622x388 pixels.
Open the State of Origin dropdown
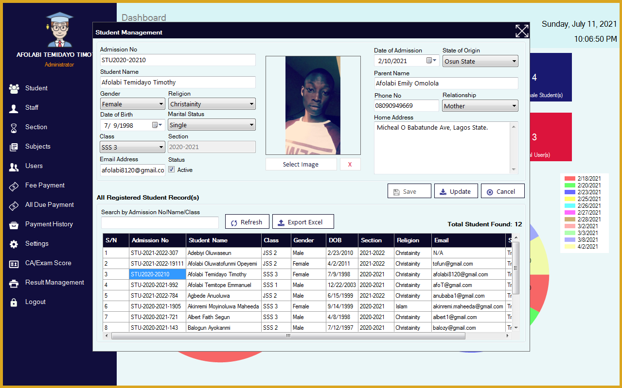515,61
